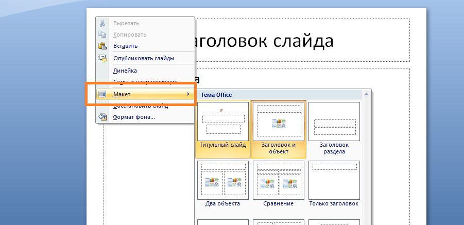Click the Макет layout icon
Viewport: 464px width, 225px height.
[102, 94]
